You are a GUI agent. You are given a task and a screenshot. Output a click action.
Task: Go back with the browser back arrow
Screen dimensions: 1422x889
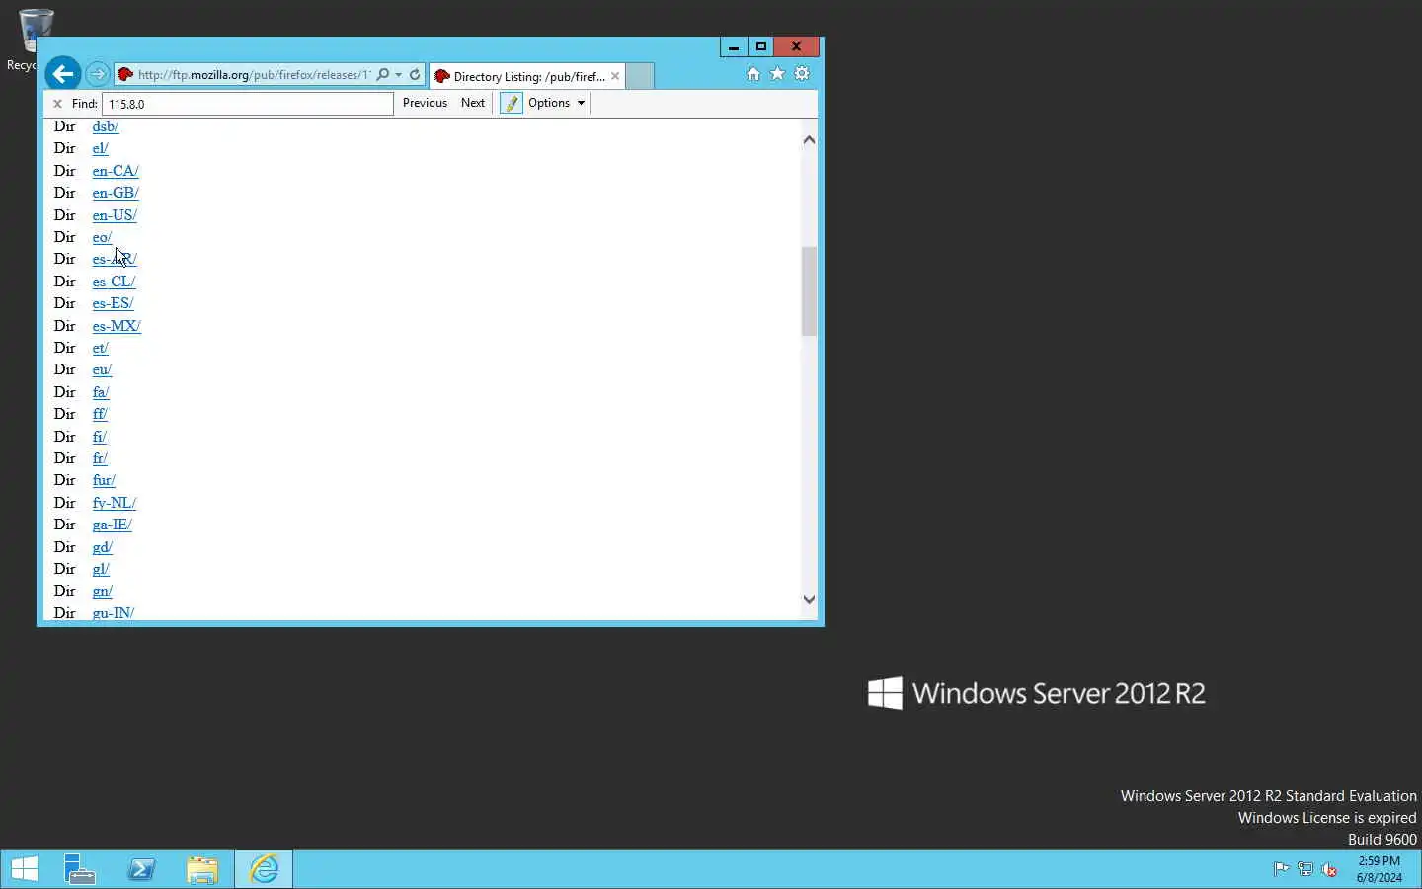(x=63, y=74)
